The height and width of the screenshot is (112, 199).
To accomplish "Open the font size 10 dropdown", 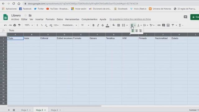I will [85, 25].
